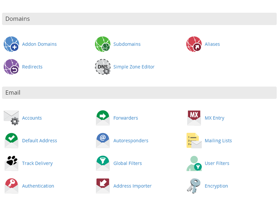
Task: Open the Global Filters text link
Action: click(127, 163)
